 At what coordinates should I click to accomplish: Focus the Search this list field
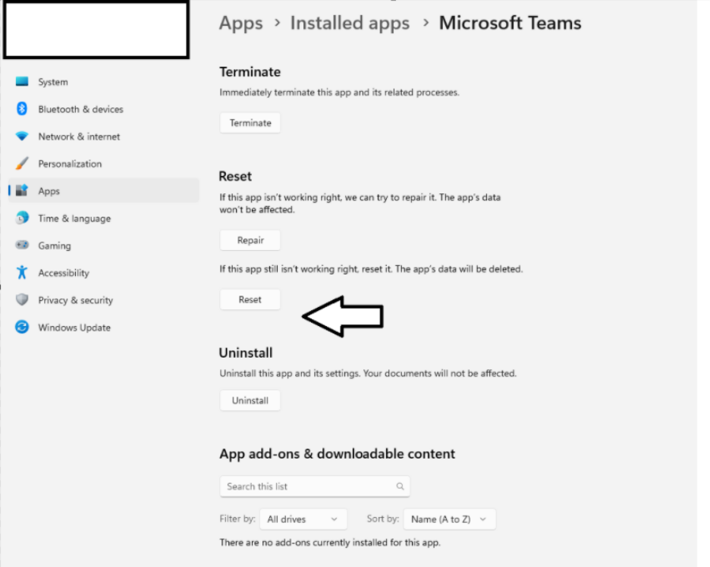[315, 486]
